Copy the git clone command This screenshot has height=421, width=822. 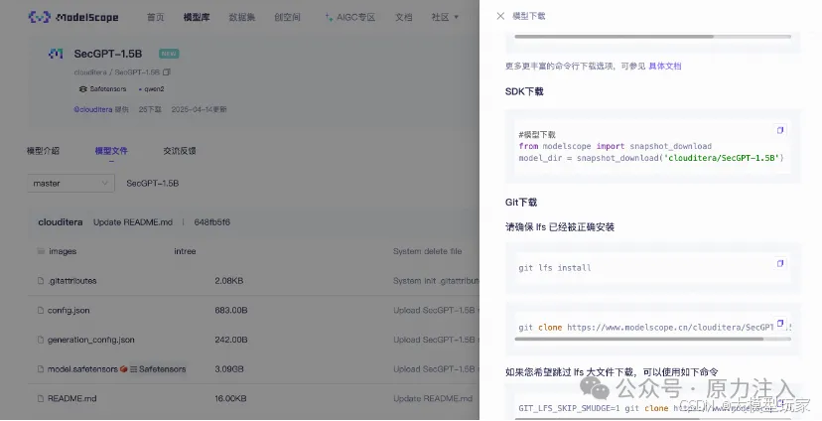780,323
